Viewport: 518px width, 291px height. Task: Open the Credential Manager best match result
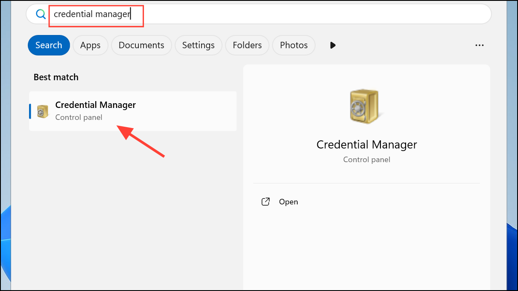pos(133,111)
